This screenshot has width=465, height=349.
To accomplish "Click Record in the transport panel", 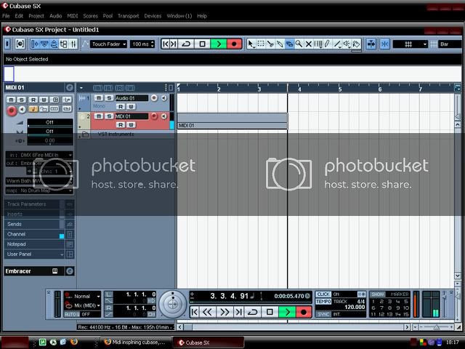I will coord(304,312).
